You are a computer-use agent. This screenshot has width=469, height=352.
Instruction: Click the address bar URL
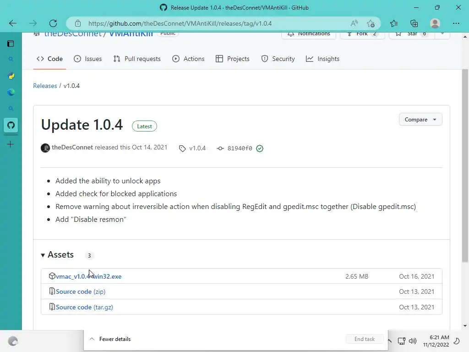[x=180, y=23]
